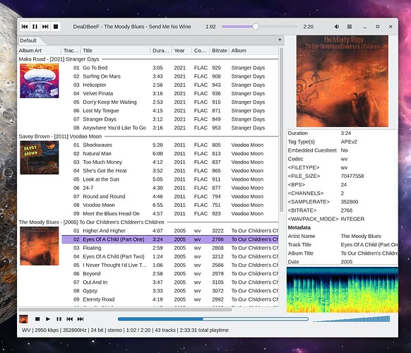Select track 'Shockwaves'

170,145
